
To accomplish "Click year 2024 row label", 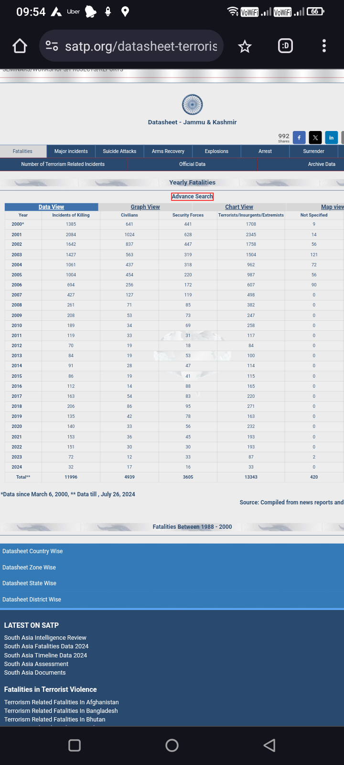I will click(x=17, y=467).
